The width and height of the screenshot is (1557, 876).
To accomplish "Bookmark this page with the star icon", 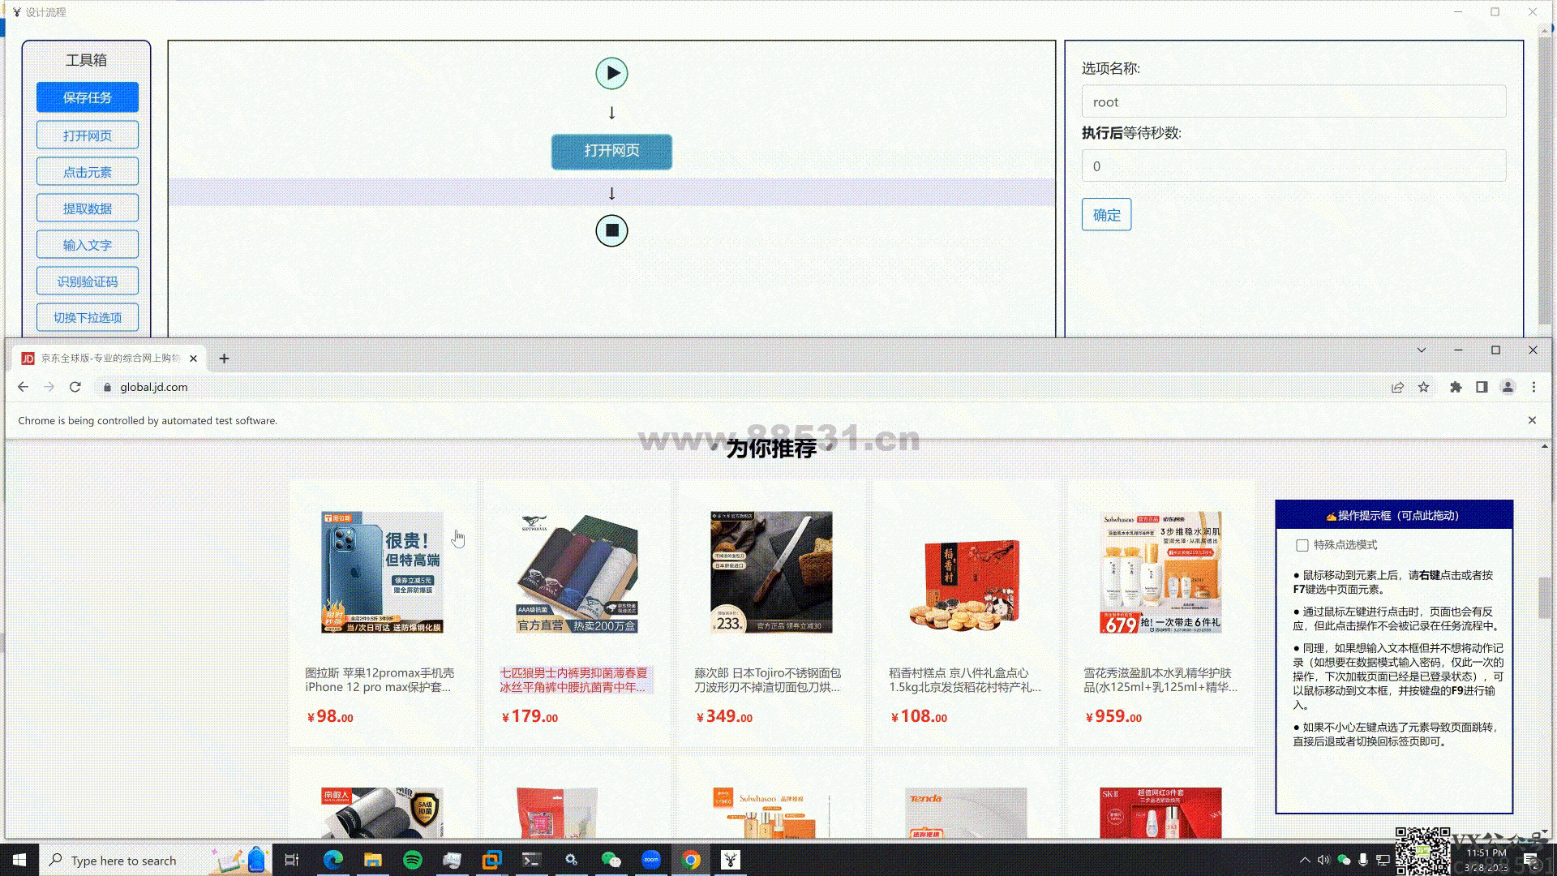I will 1423,387.
